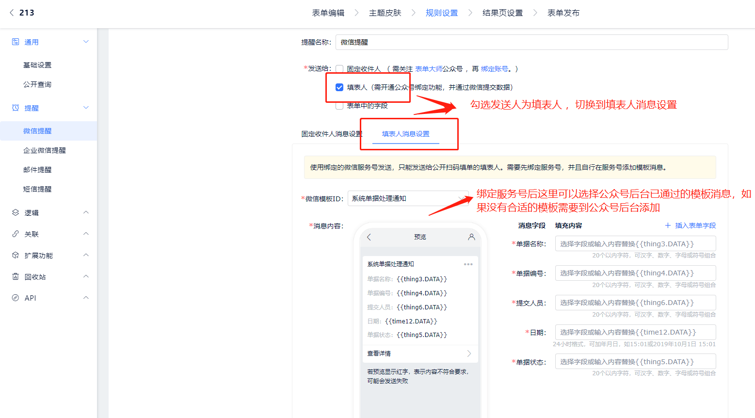
Task: Click the 关联 link icon in sidebar
Action: tap(16, 234)
